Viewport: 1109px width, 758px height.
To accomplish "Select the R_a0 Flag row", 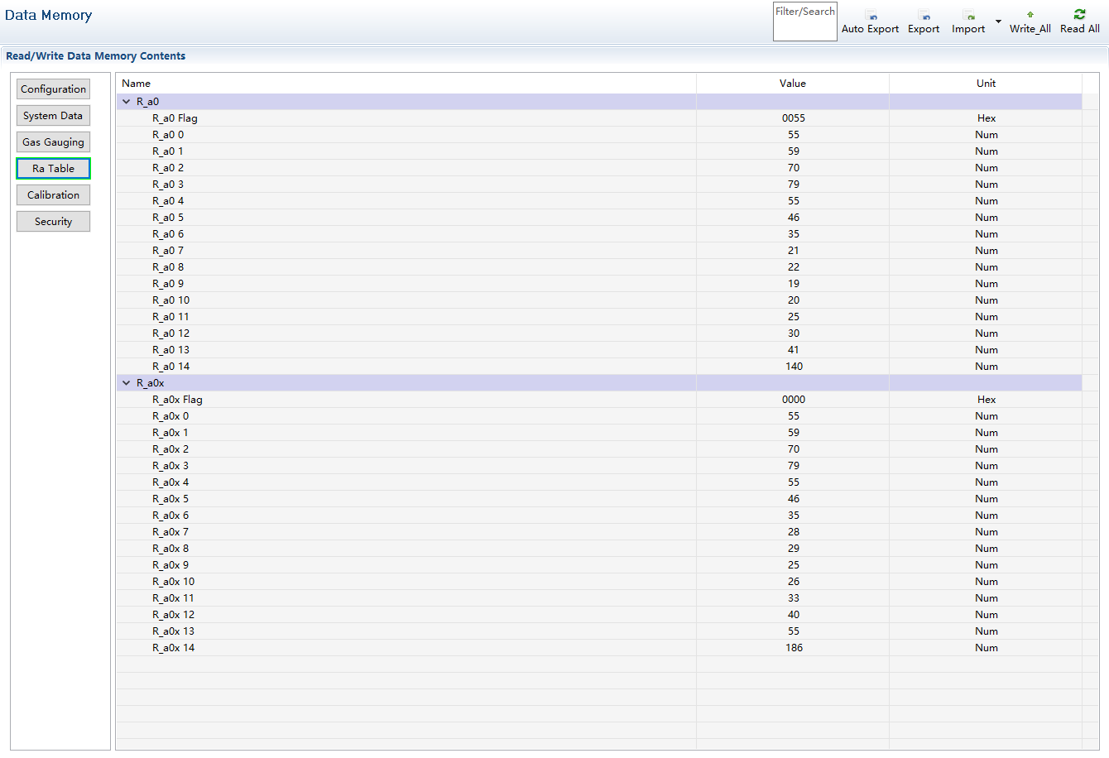I will (x=599, y=118).
